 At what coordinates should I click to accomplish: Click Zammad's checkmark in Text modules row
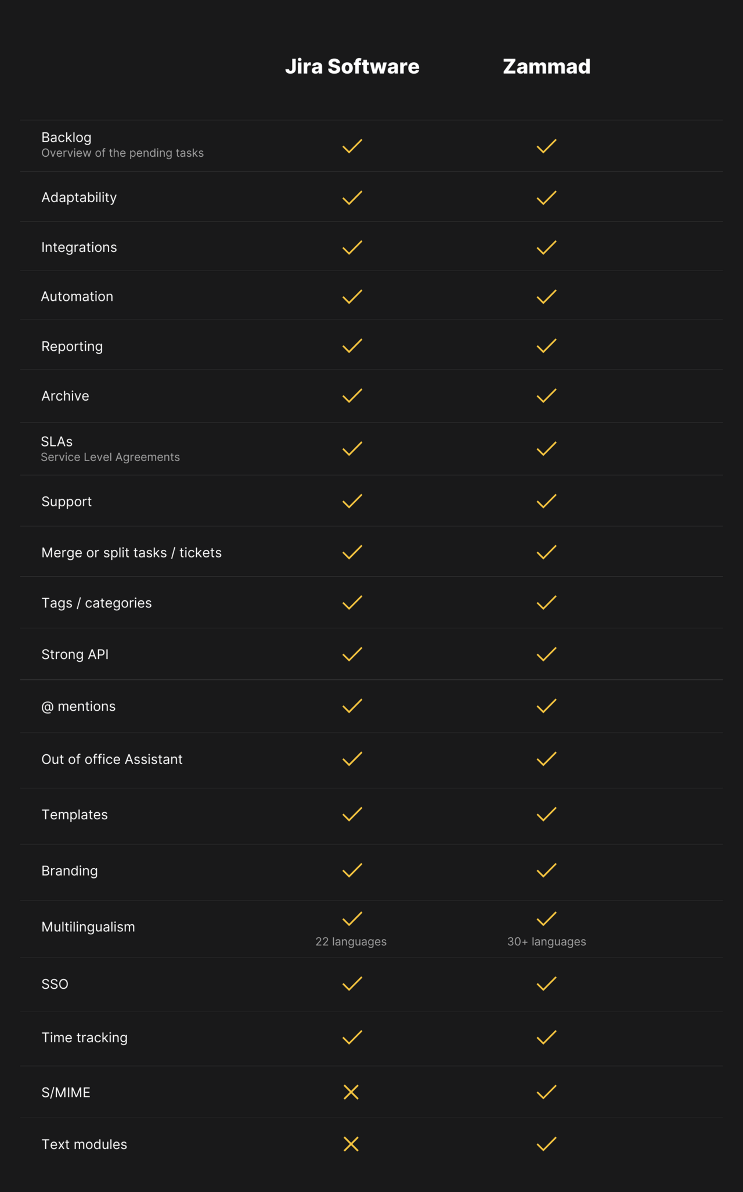546,1144
